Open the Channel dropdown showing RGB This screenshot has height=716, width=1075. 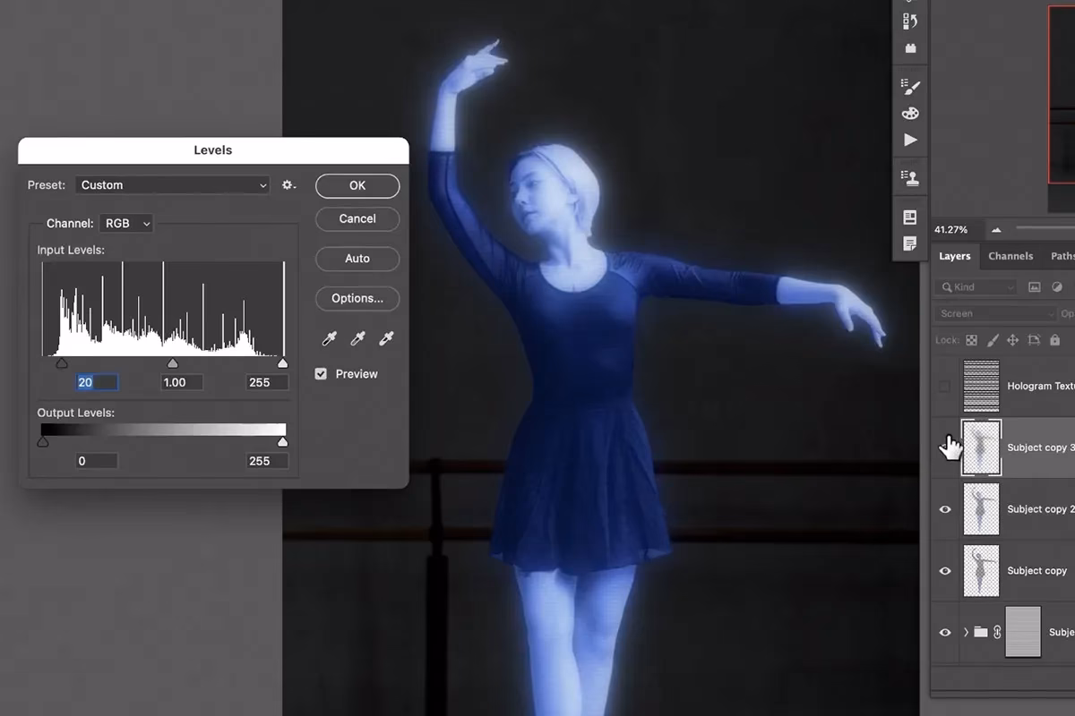pos(125,223)
